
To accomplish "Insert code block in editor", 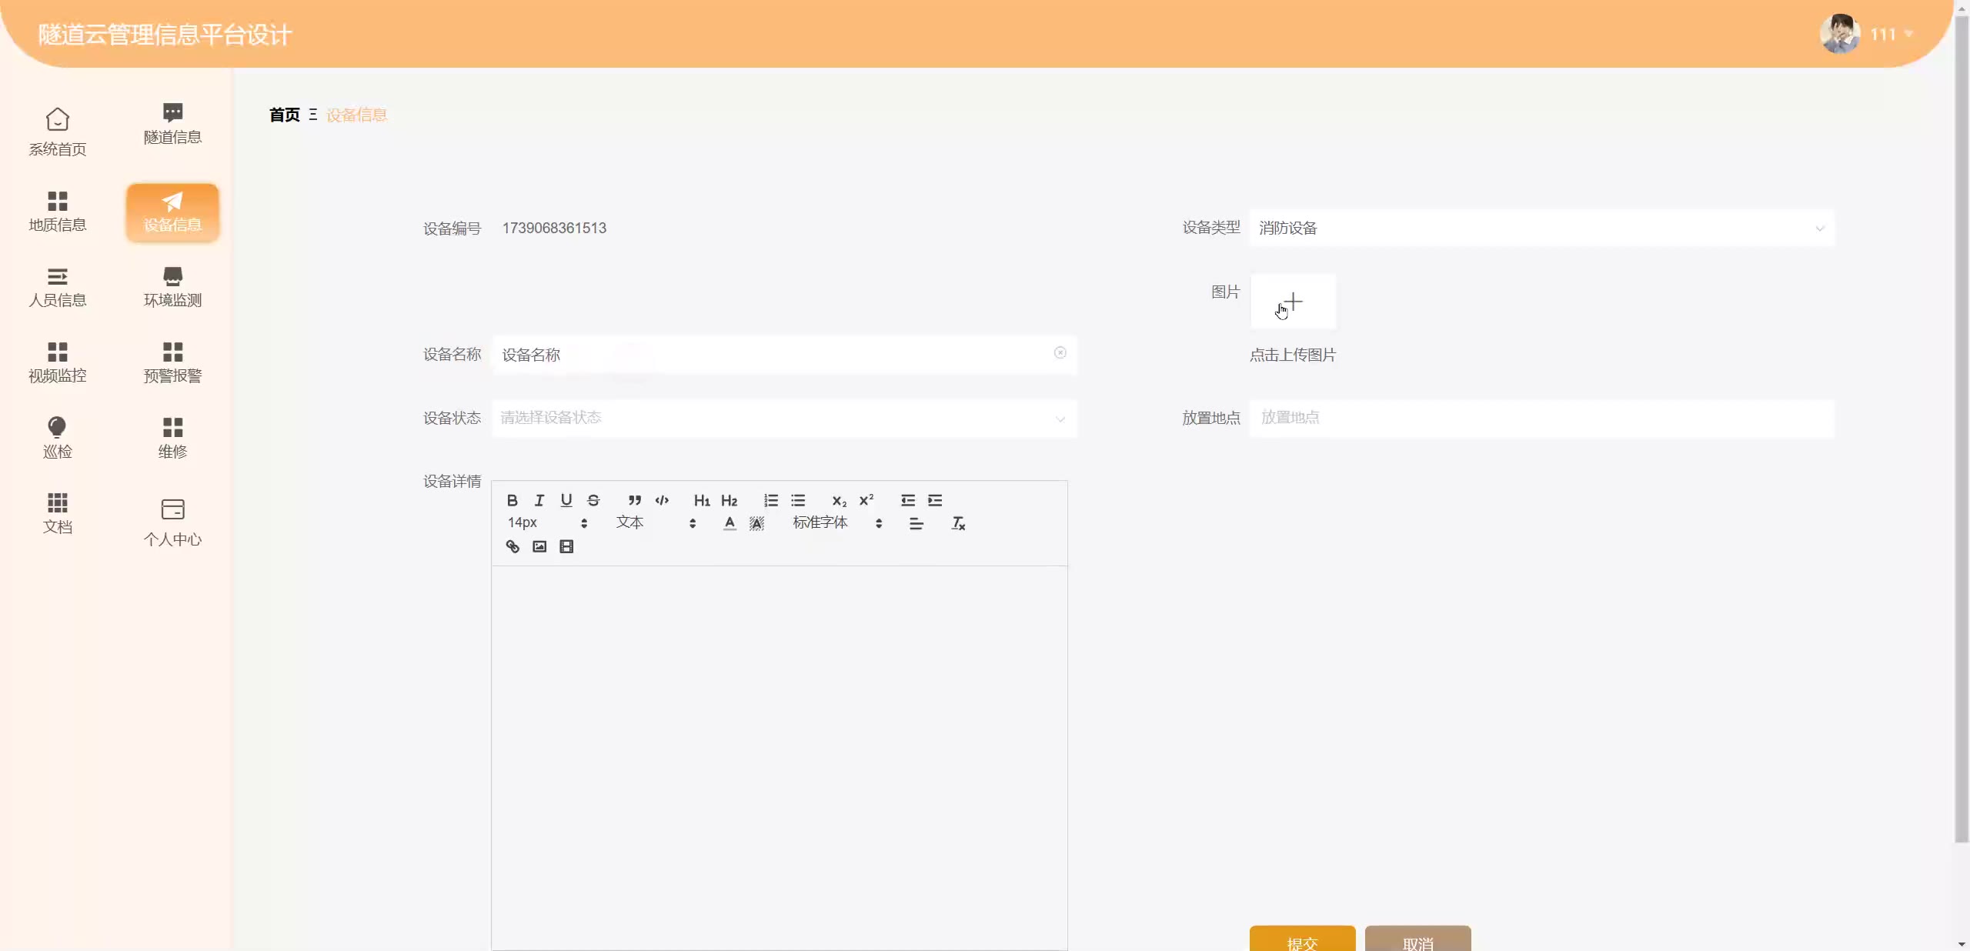I will [x=662, y=500].
